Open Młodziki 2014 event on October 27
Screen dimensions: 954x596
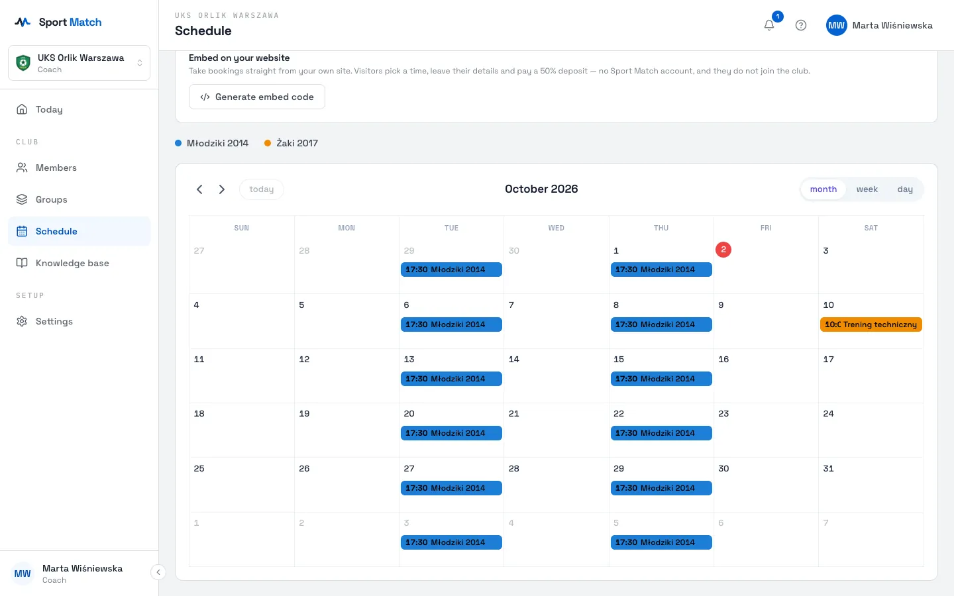451,488
